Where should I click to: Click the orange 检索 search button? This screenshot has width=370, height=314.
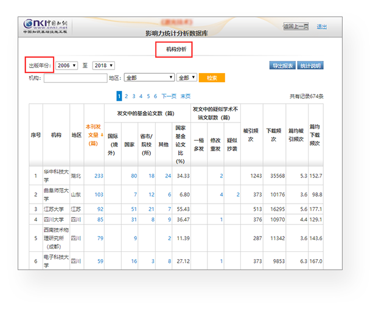pyautogui.click(x=212, y=78)
